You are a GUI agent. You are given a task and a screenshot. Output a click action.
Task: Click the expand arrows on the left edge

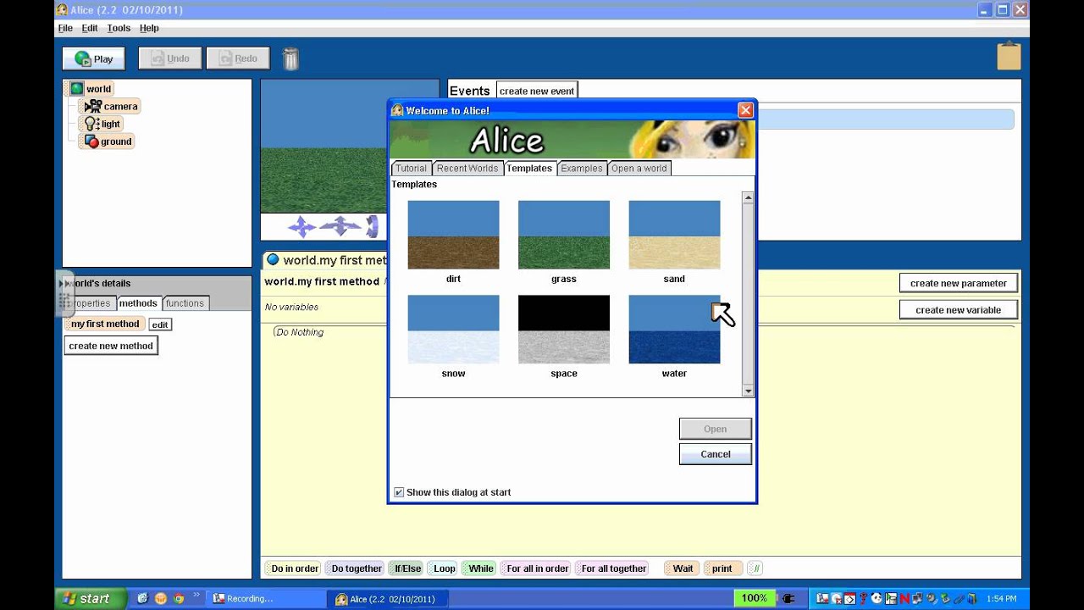coord(64,283)
